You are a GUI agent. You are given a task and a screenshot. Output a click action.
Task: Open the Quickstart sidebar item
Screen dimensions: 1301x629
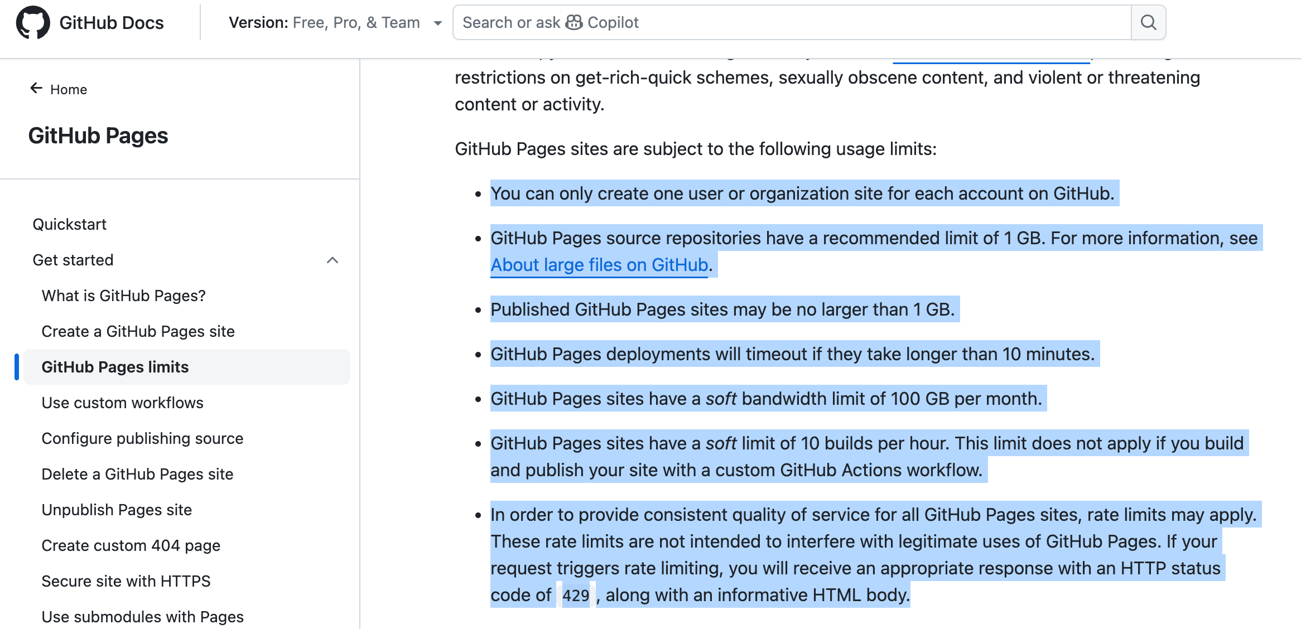[70, 224]
